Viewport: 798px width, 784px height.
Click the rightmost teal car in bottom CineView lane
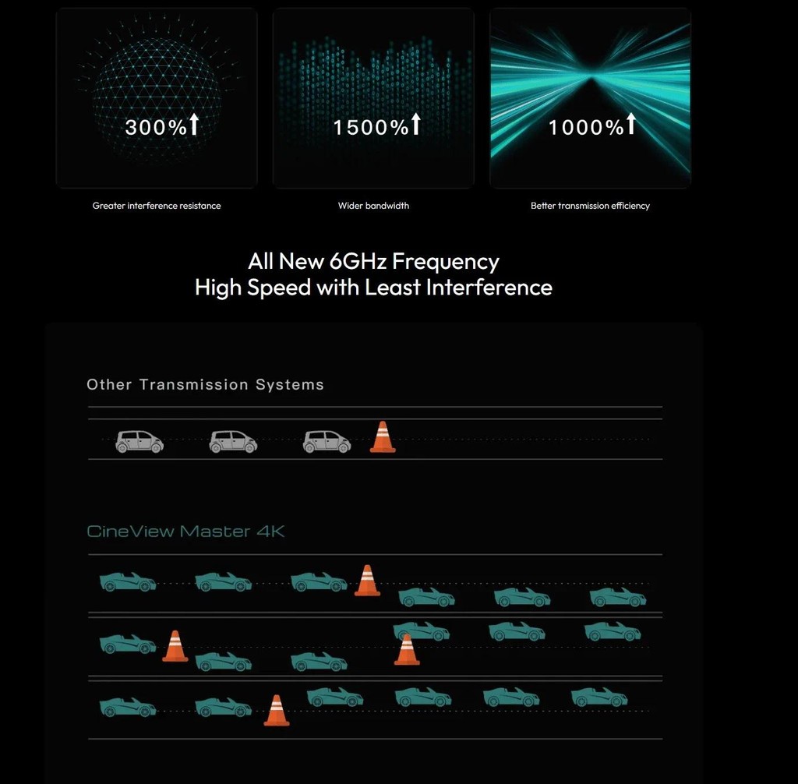(x=599, y=697)
